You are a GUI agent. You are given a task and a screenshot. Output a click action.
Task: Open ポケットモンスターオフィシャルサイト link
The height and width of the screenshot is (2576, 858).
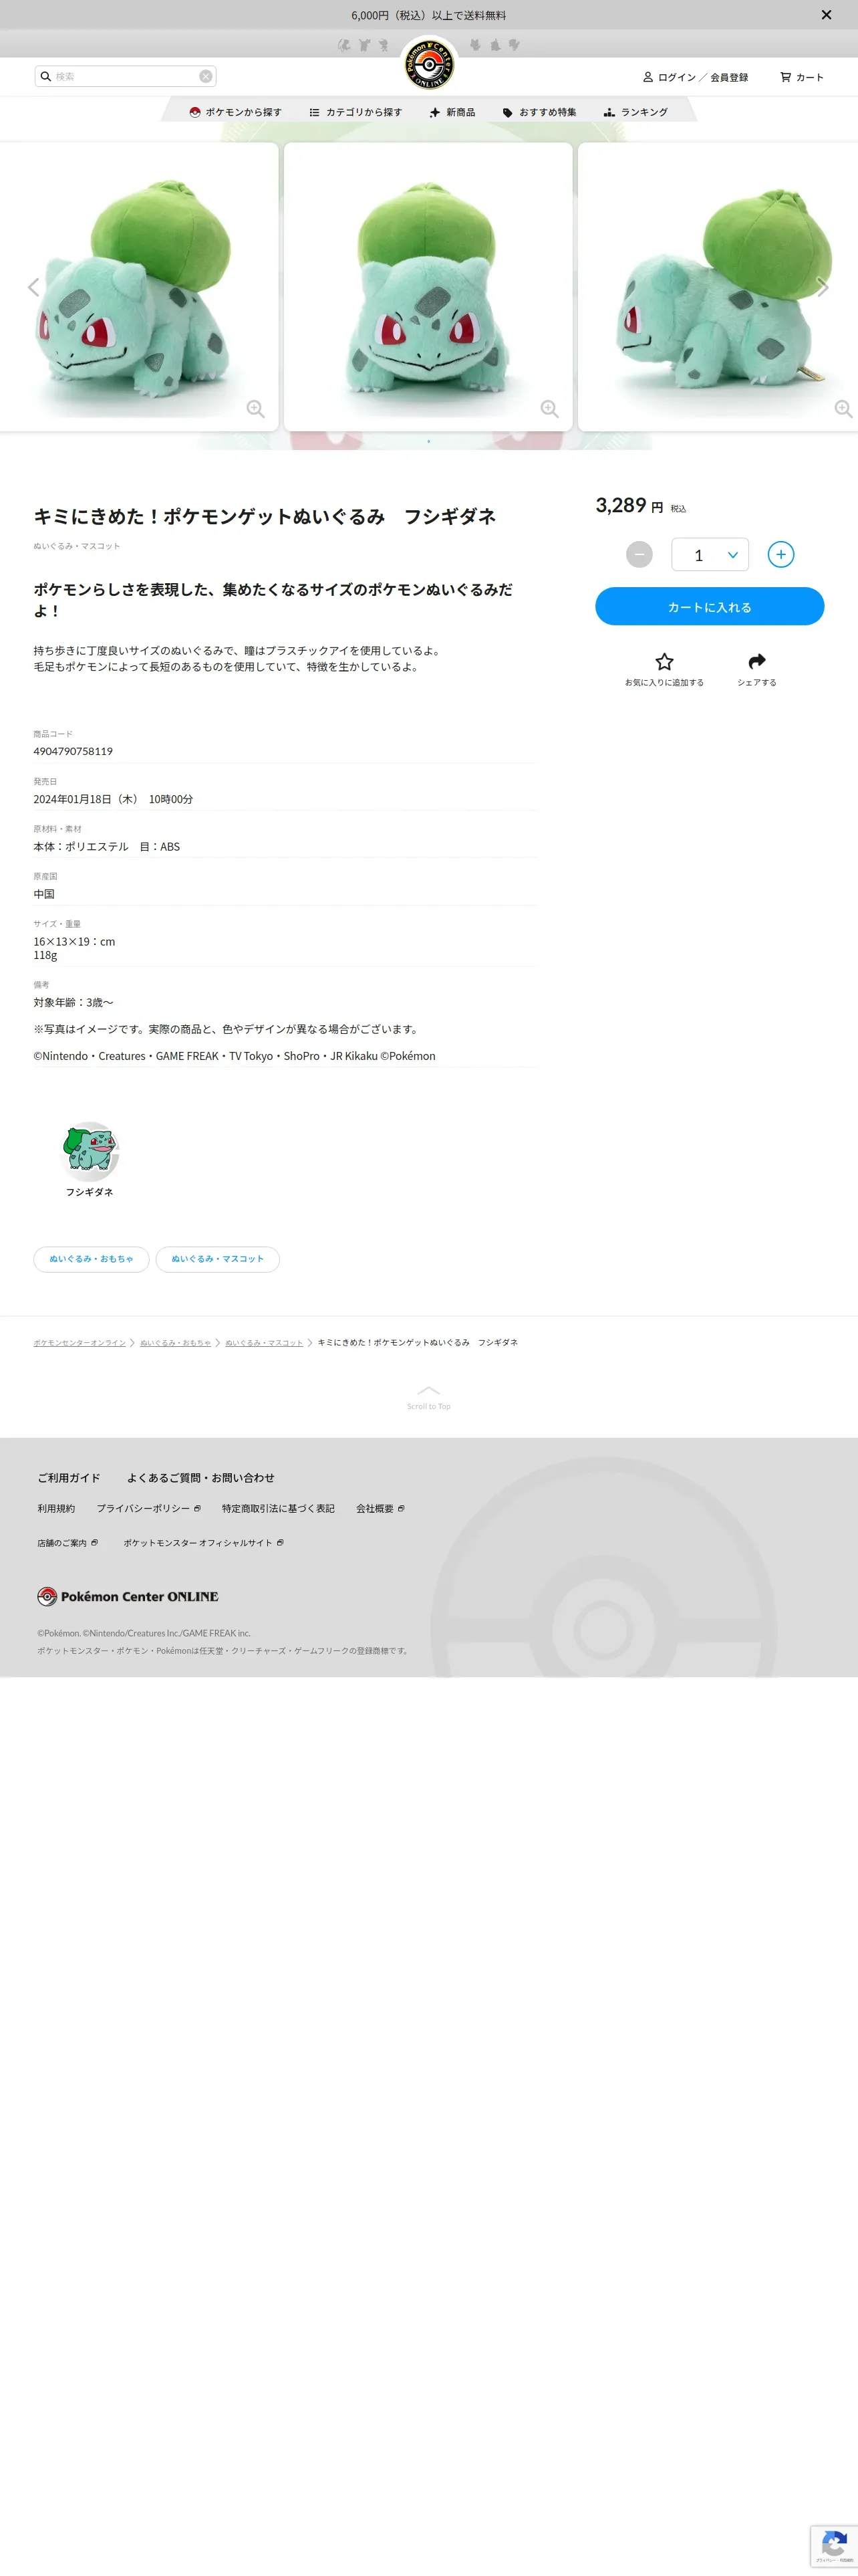[204, 1543]
